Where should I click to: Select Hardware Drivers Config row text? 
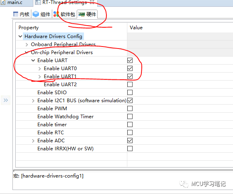[x=53, y=36]
